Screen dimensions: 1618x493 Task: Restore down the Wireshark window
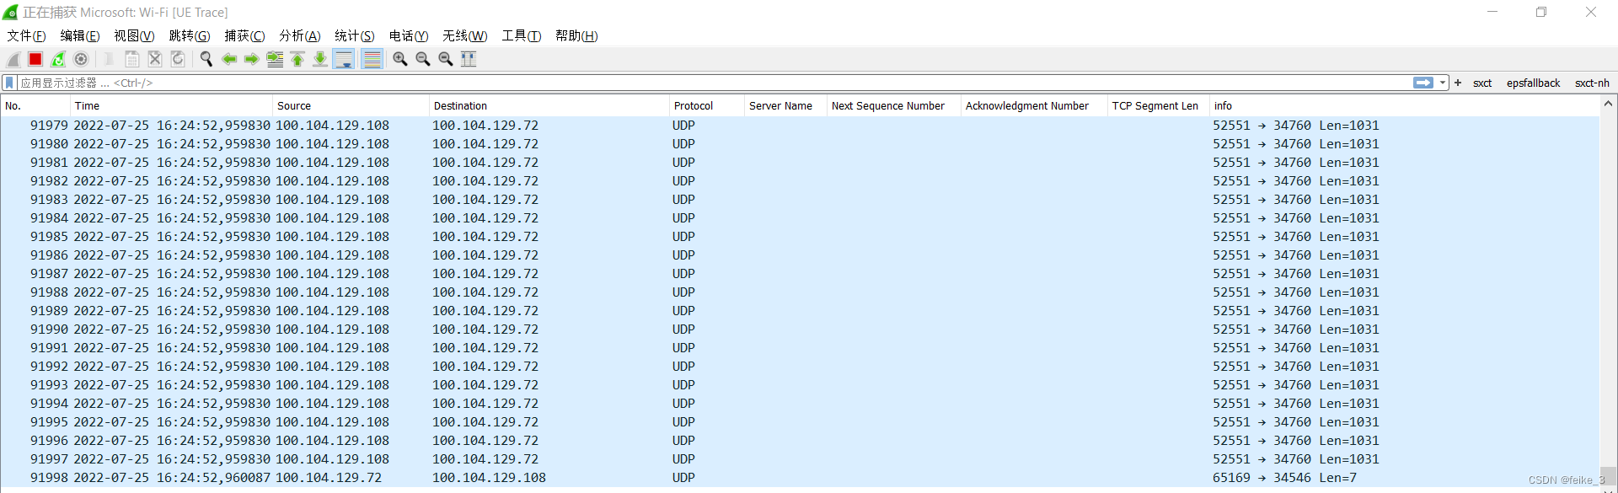1541,12
